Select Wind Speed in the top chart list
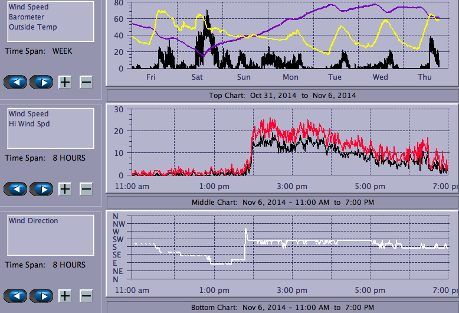459x313 pixels. [28, 7]
